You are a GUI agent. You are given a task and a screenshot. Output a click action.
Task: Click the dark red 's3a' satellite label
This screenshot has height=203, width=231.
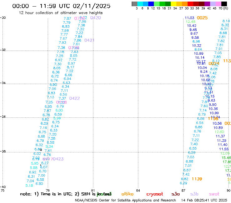point(175,194)
